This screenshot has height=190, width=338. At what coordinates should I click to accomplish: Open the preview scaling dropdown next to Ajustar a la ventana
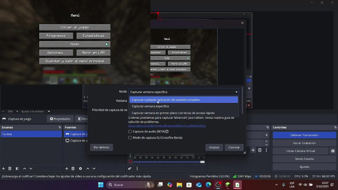[49, 111]
